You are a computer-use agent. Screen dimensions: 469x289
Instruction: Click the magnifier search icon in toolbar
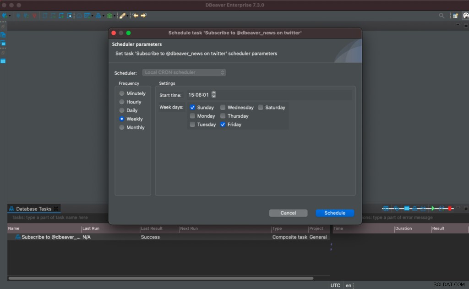coord(442,16)
